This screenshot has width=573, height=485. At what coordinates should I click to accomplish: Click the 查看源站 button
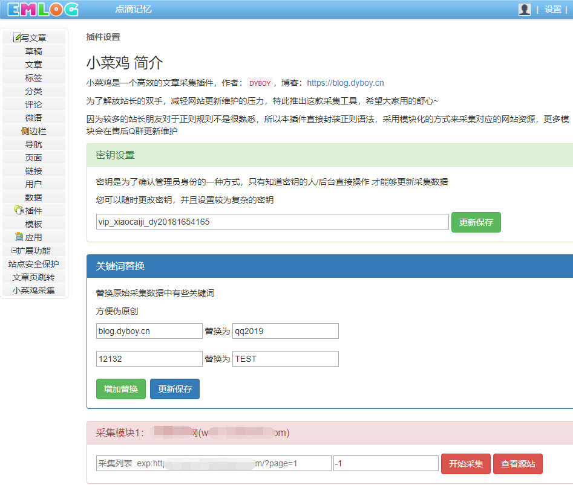pyautogui.click(x=518, y=464)
